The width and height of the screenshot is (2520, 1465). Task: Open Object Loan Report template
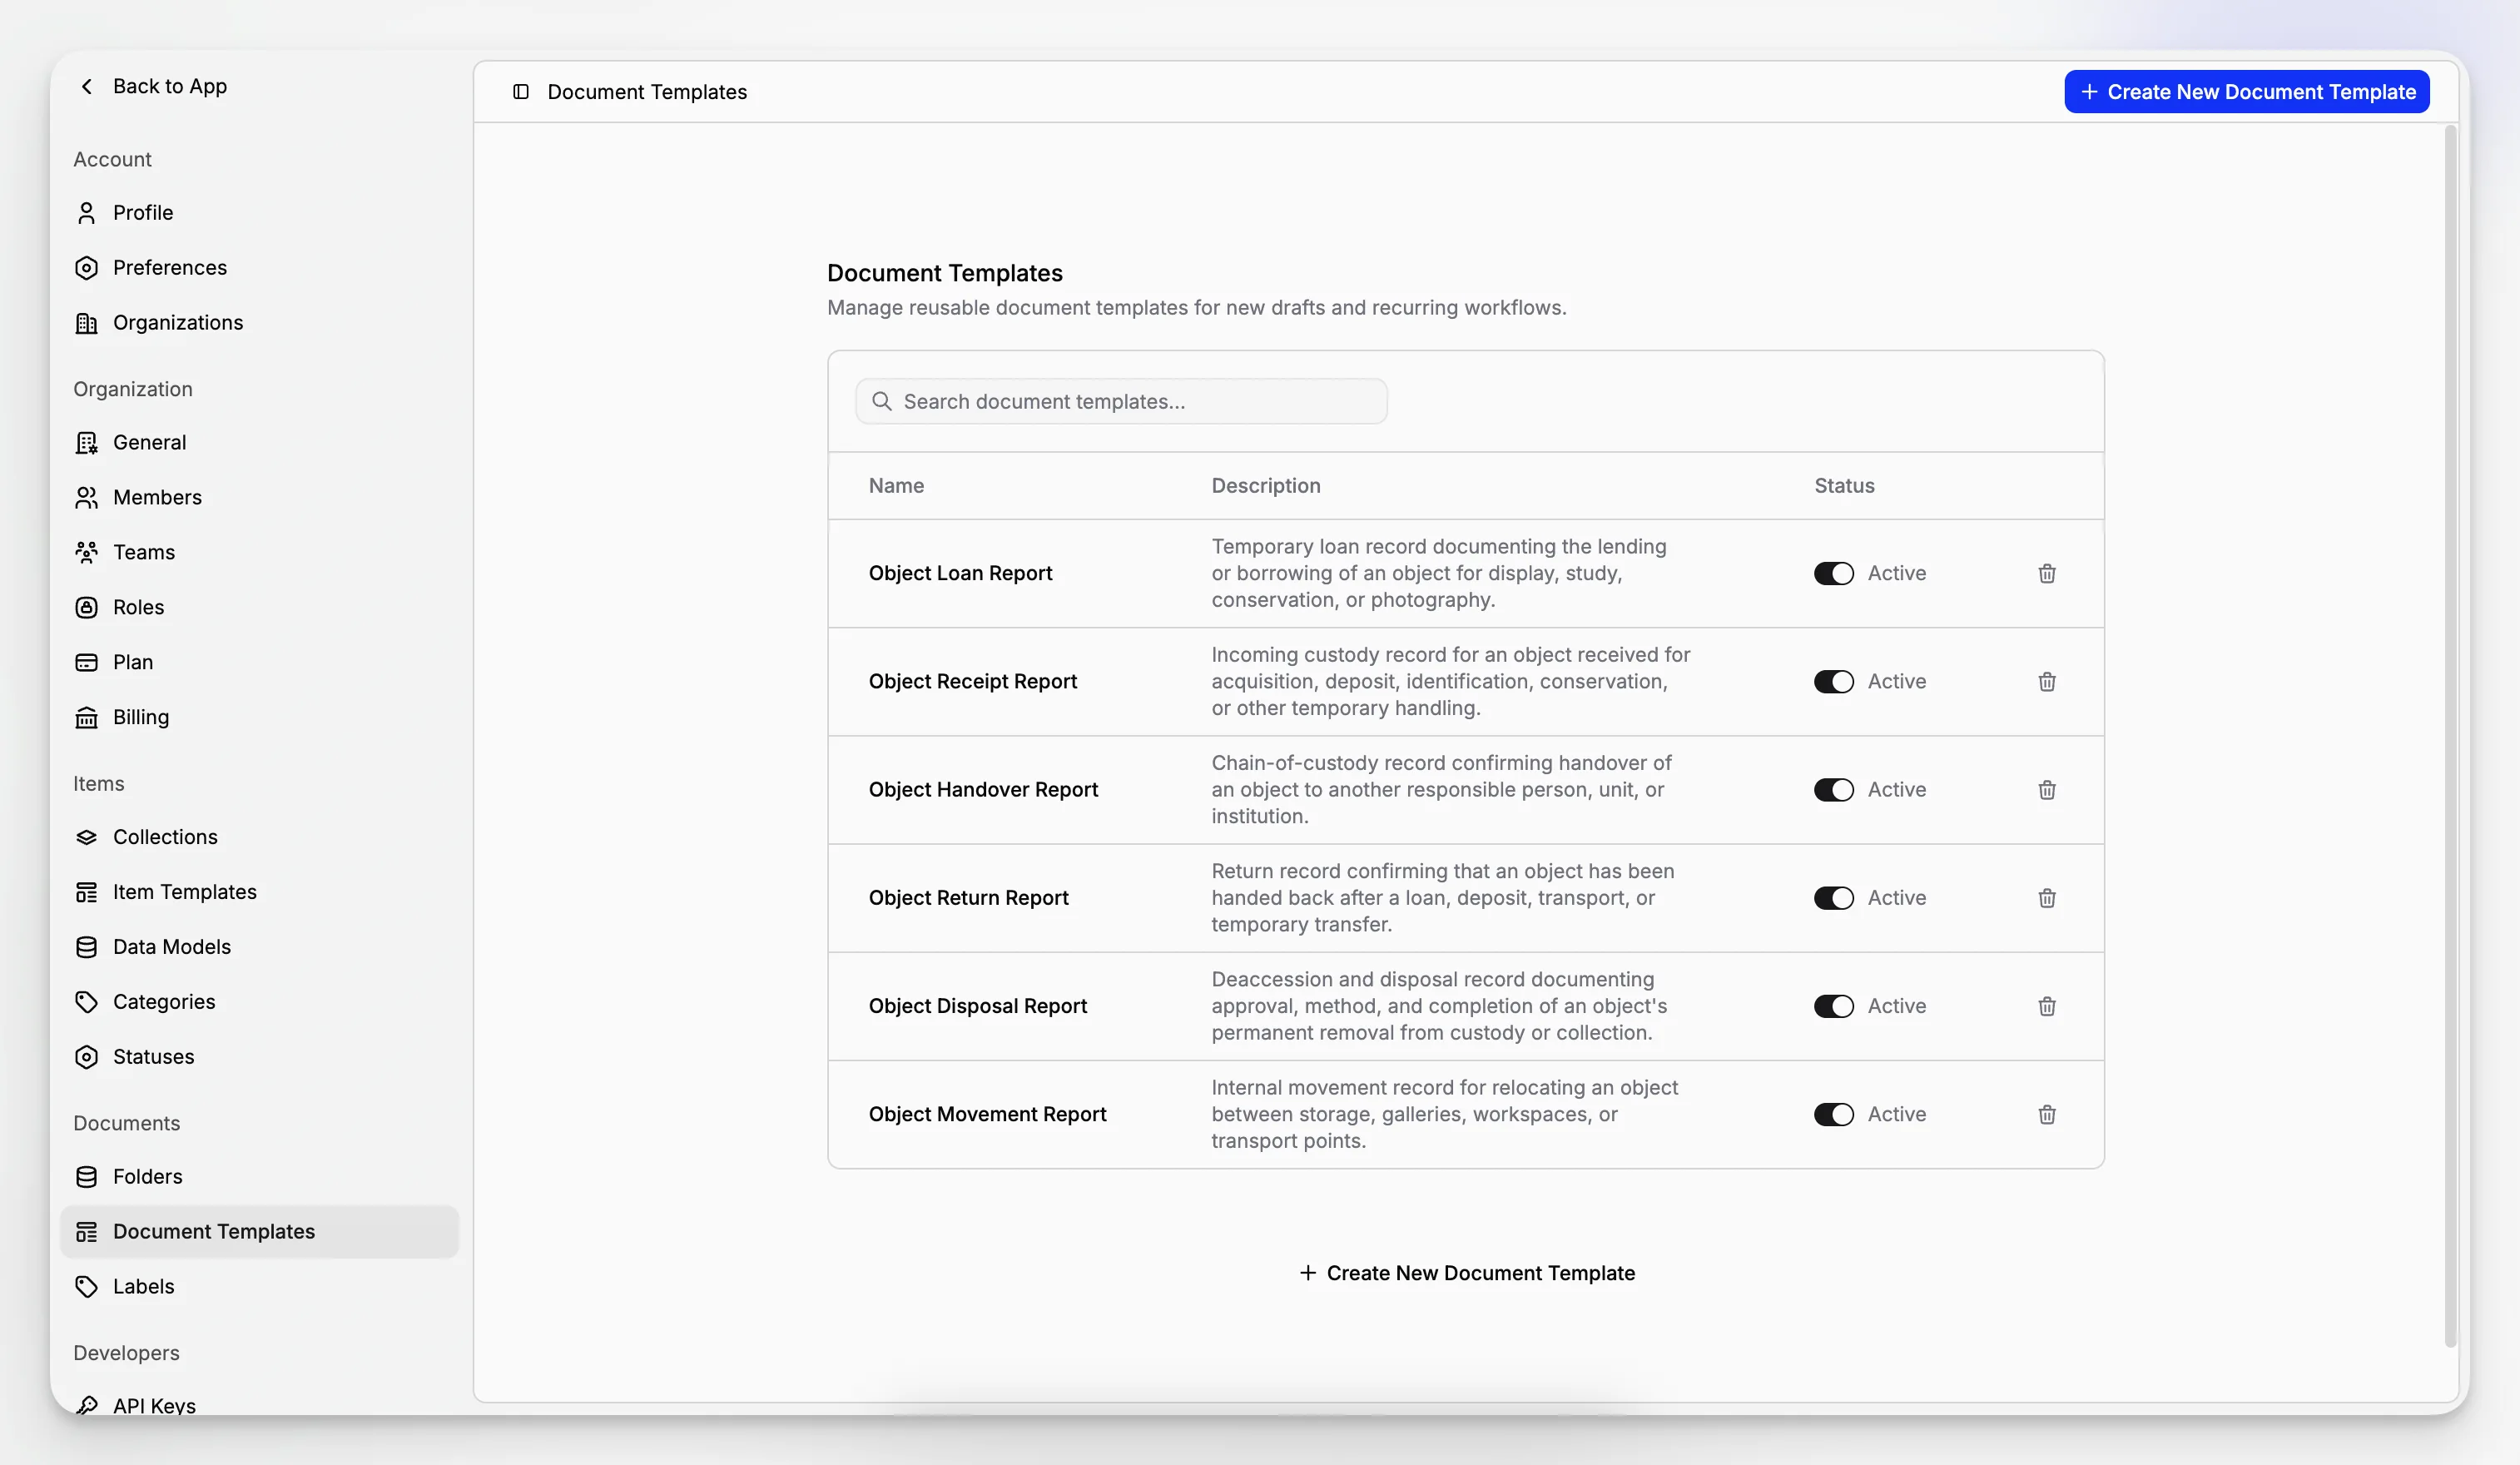[x=960, y=574]
